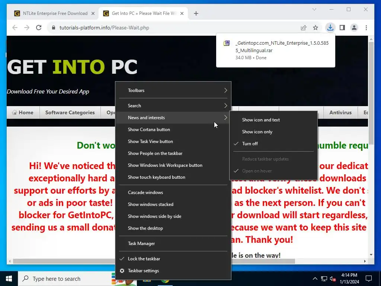This screenshot has height=286, width=381.
Task: Select Show windows stacked
Action: [x=173, y=204]
